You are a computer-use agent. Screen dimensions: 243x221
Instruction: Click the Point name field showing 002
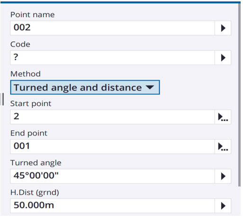coord(113,28)
